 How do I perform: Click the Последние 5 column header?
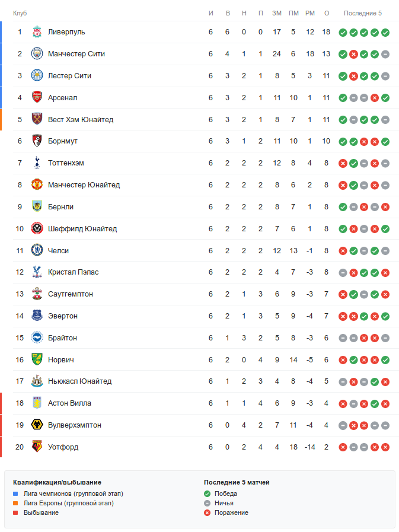click(x=363, y=13)
